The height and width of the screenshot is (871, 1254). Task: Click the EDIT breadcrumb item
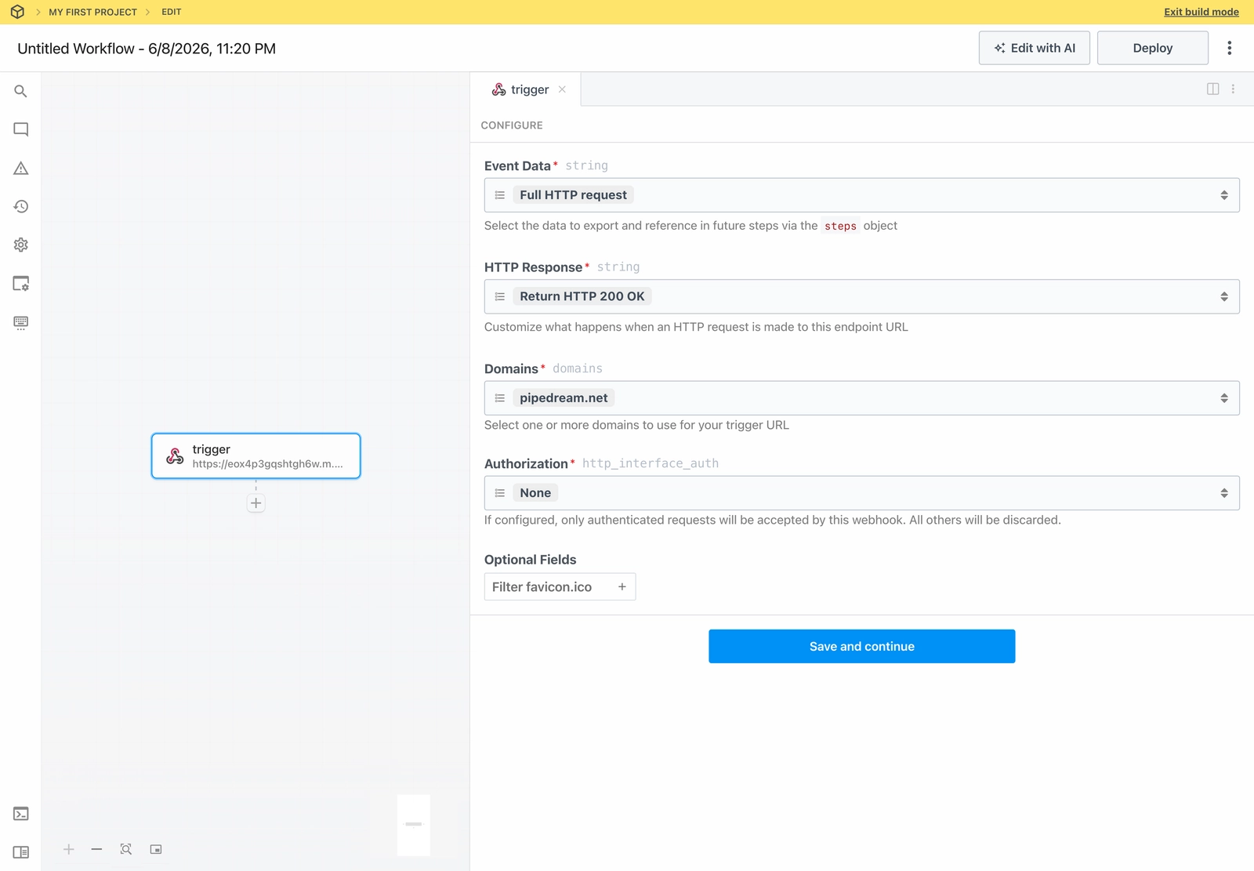pyautogui.click(x=171, y=12)
